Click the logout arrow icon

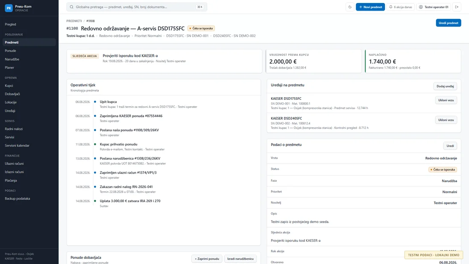click(x=457, y=7)
